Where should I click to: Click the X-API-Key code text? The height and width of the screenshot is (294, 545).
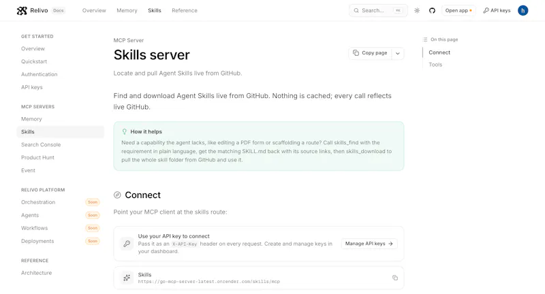[185, 244]
